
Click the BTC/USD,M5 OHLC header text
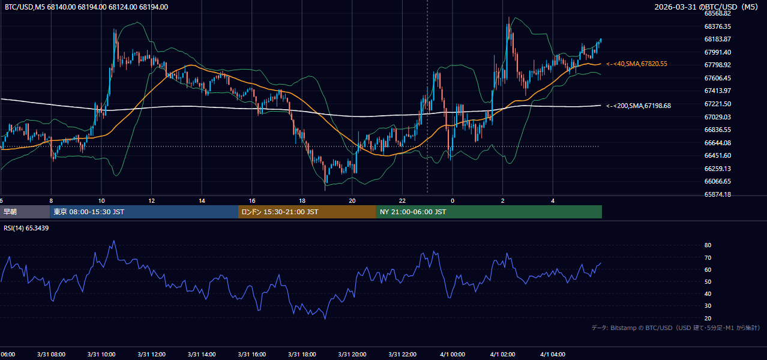[86, 7]
